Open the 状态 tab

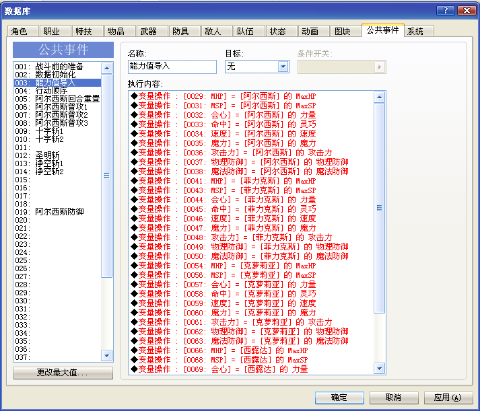click(281, 31)
